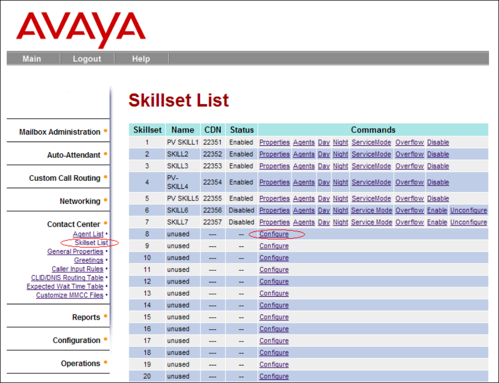Viewport: 499px width, 383px height.
Task: Open Overflow for SKILL2
Action: point(410,154)
